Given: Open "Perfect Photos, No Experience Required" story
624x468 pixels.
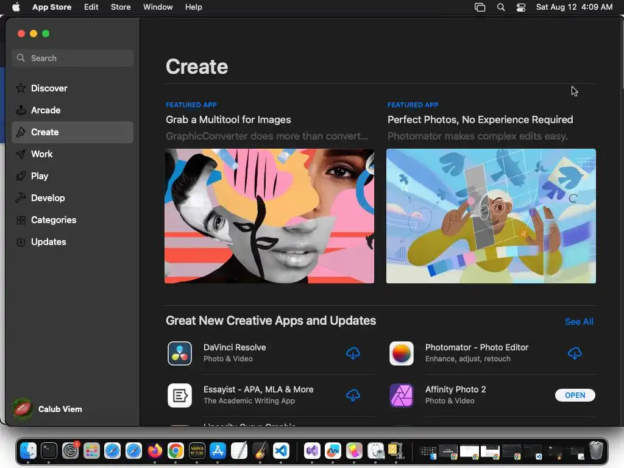Looking at the screenshot, I should pyautogui.click(x=480, y=120).
